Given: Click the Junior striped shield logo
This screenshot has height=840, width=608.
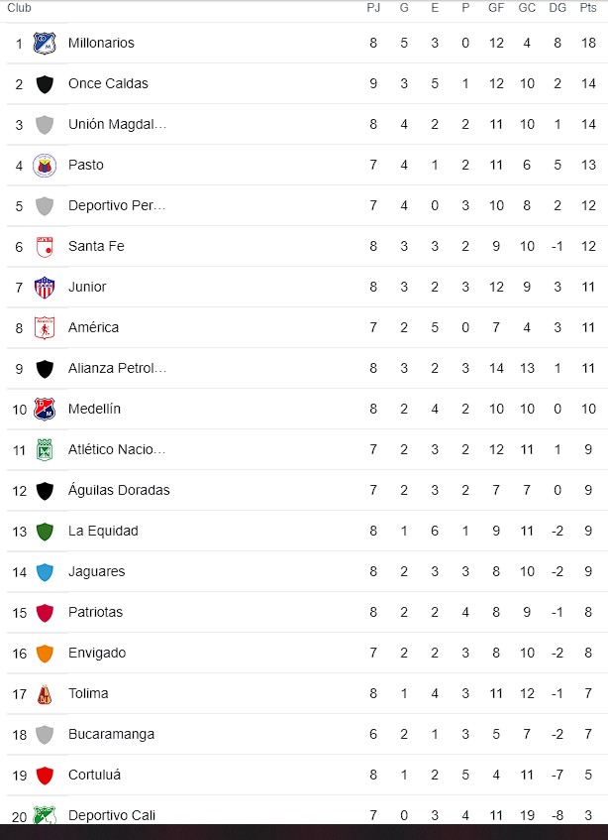Looking at the screenshot, I should 45,288.
